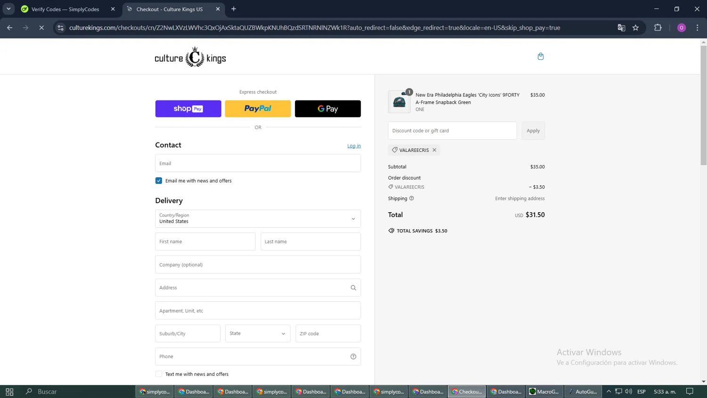This screenshot has height=398, width=707.
Task: Open the Windows notification center icon
Action: (x=690, y=391)
